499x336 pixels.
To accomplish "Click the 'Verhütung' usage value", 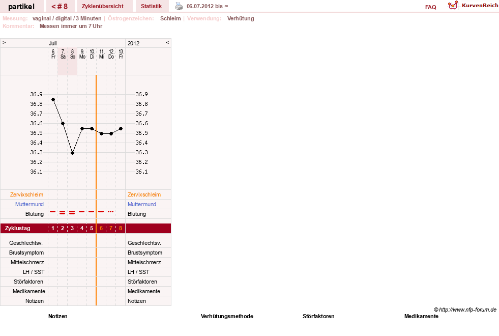I will [241, 18].
